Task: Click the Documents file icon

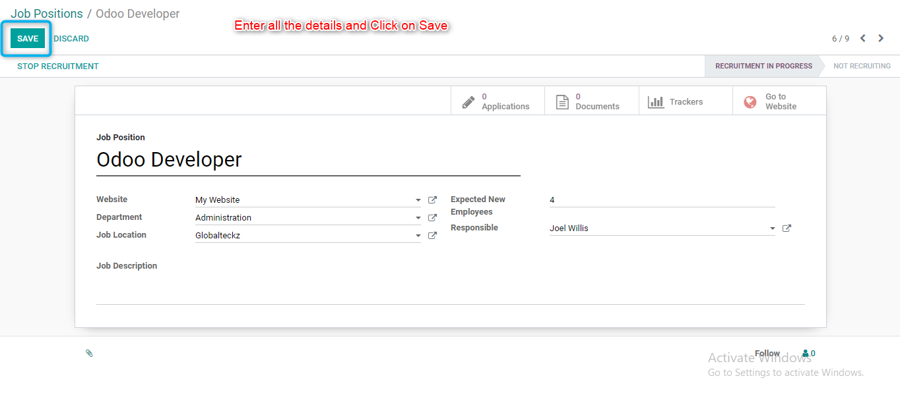Action: click(562, 102)
